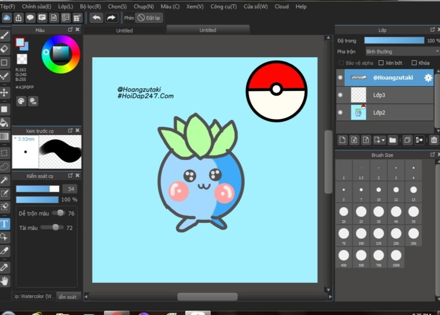This screenshot has width=440, height=315.
Task: Select the Magic Wand tool
Action: pos(5,180)
